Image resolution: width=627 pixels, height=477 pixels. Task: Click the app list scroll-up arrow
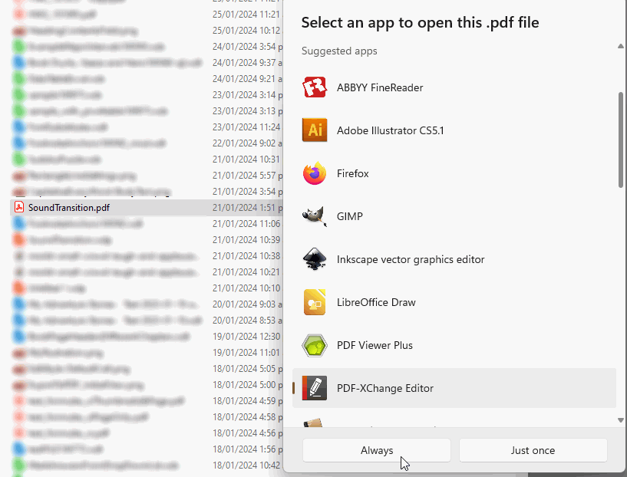621,46
